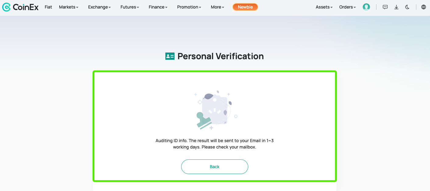Screen dimensions: 430x191
Task: Click the Personal Verification heading
Action: (220, 56)
